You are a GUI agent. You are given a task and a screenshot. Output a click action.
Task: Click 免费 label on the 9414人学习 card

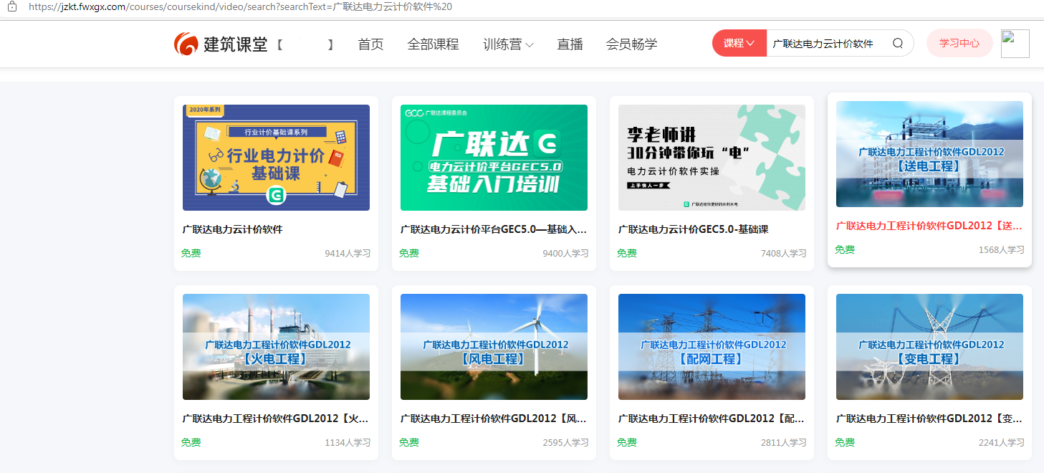tap(191, 254)
